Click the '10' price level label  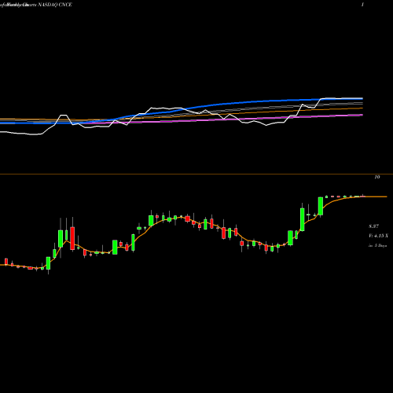(x=377, y=177)
